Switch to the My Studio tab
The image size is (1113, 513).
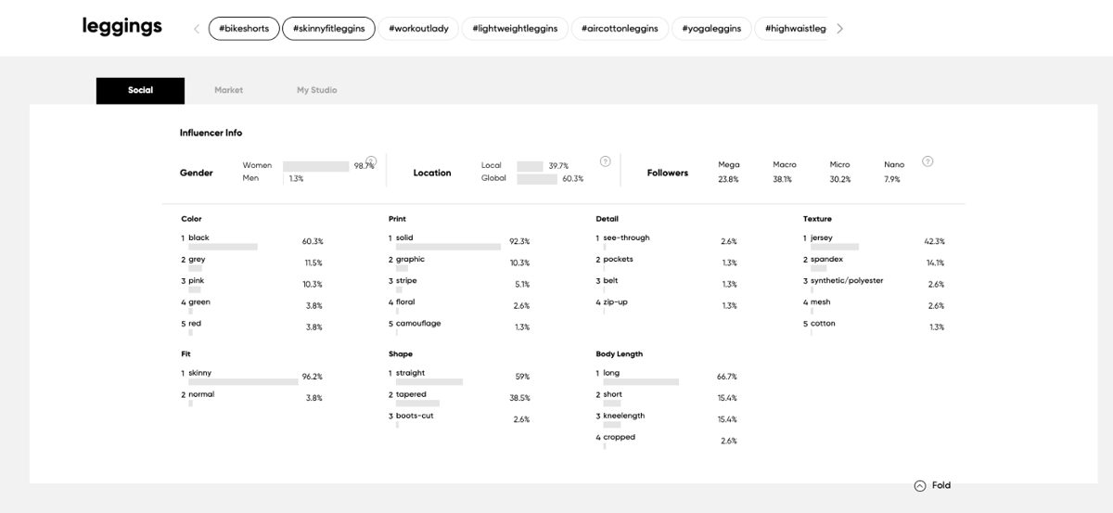(x=316, y=90)
